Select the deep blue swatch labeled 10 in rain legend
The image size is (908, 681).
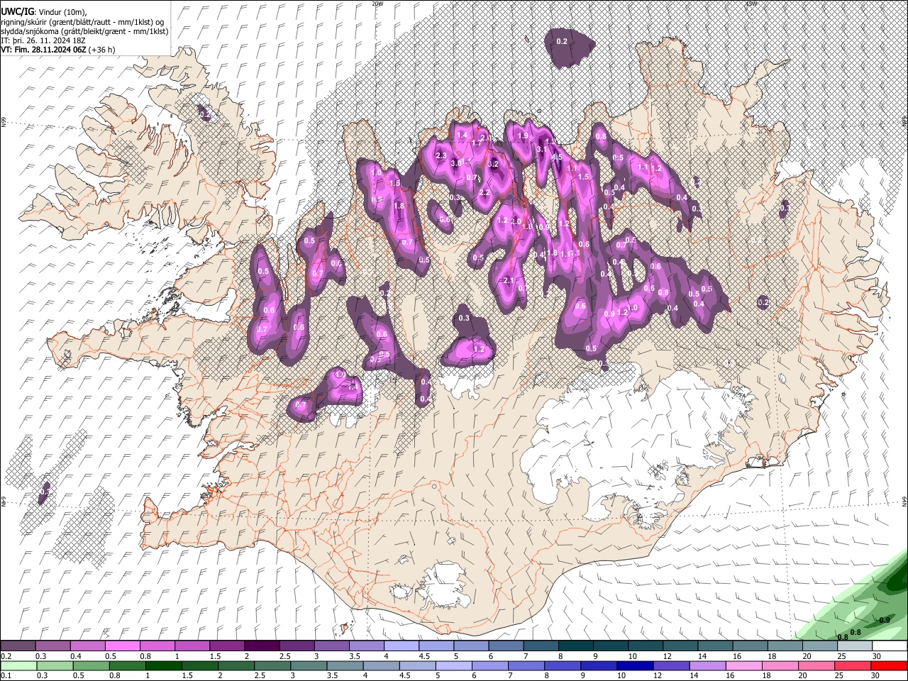click(634, 665)
